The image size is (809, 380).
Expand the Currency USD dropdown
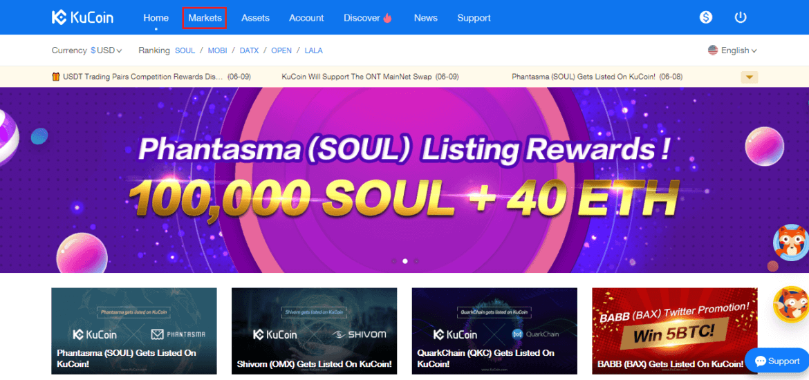106,50
